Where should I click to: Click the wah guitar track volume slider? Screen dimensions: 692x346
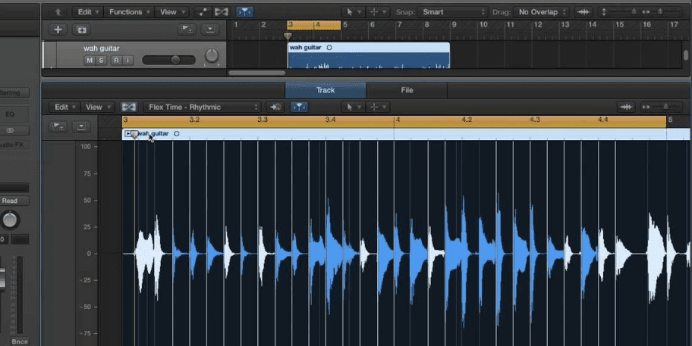[168, 60]
